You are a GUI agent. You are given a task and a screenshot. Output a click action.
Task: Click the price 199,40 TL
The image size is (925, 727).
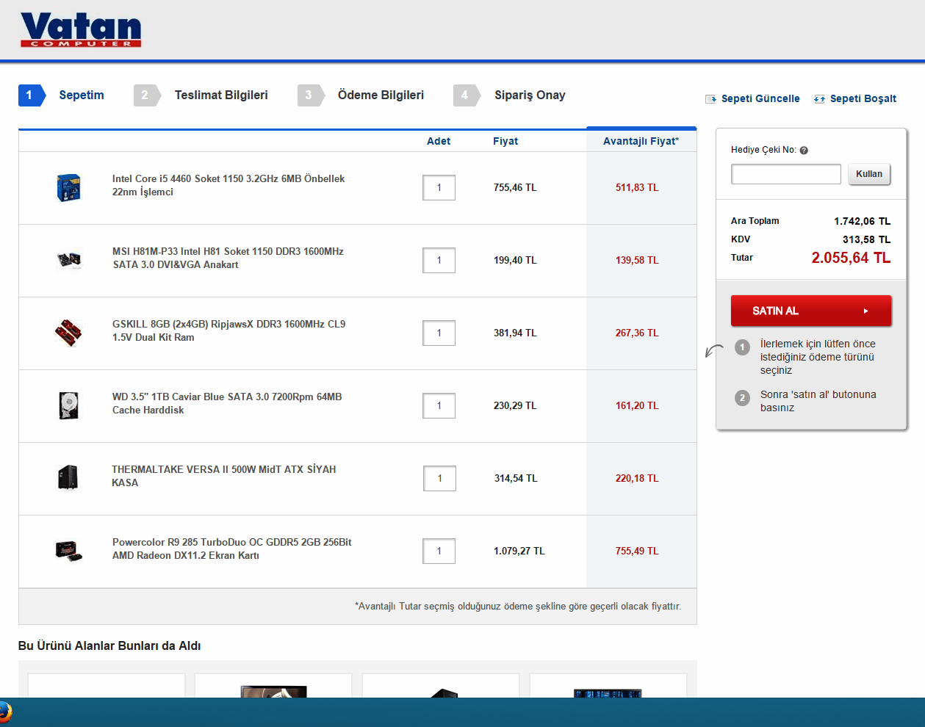[x=515, y=260]
